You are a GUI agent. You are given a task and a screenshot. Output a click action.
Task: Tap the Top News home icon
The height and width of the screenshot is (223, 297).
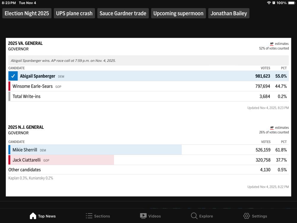coord(33,216)
